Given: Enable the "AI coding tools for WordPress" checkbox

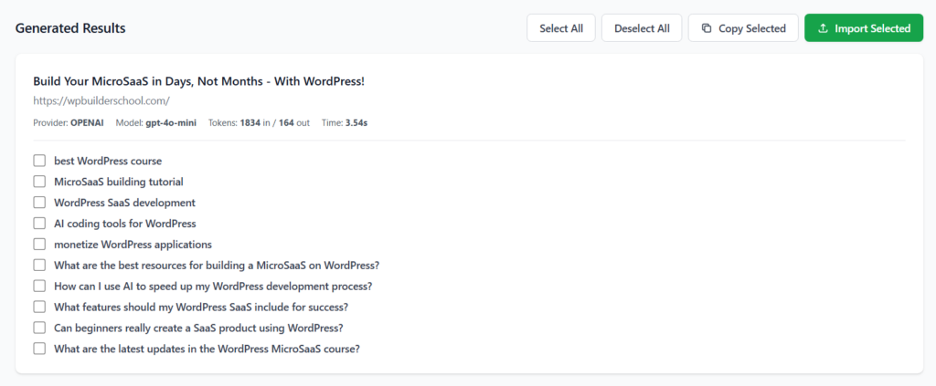Looking at the screenshot, I should (x=39, y=224).
